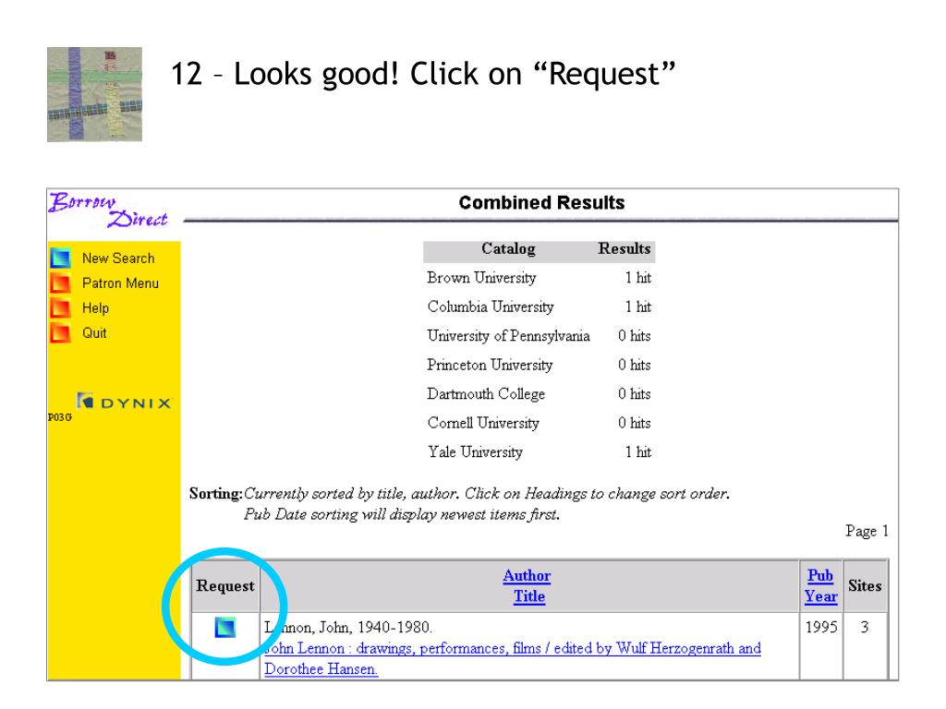Sort results by Author heading

pyautogui.click(x=527, y=576)
